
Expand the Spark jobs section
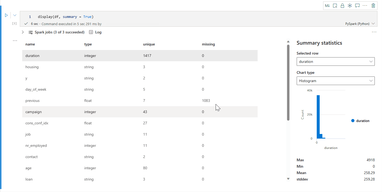point(23,32)
